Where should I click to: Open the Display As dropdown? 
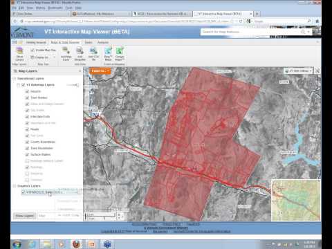coord(44,57)
